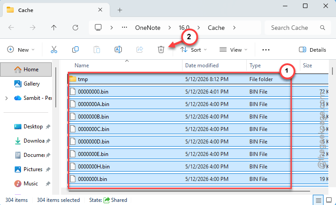Viewport: 336px width, 205px height.
Task: Expand chevron after OneNote breadcrumb
Action: [170, 28]
